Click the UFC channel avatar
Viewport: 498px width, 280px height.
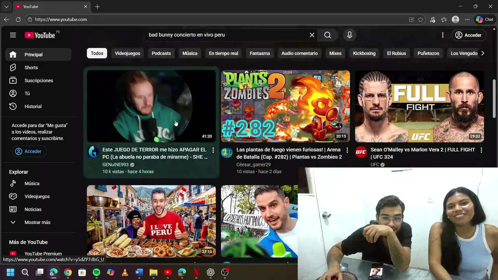click(361, 152)
